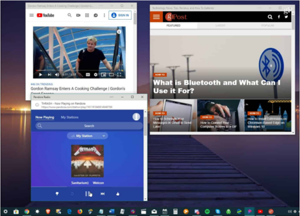Thumb up the current Pandora song
Viewport: 300px width, 216px height.
coord(118,194)
